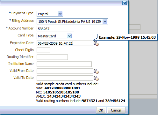The width and height of the screenshot is (158, 115).
Task: Click the Valid From Date field
Action: tap(65, 71)
